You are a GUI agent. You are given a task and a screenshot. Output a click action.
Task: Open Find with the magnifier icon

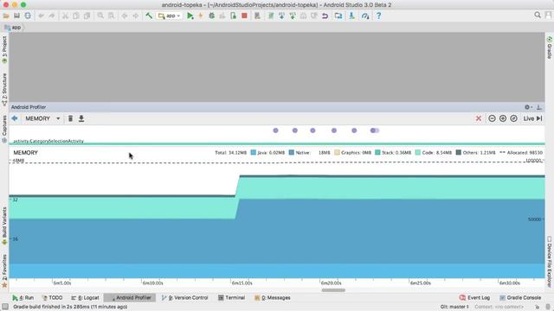pos(100,16)
